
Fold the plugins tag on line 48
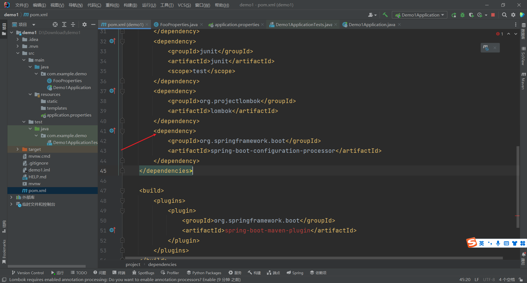point(122,201)
